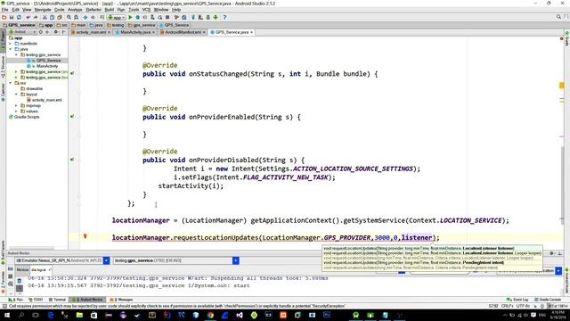Image resolution: width=570 pixels, height=321 pixels.
Task: Open the app run configuration dropdown
Action: click(x=117, y=17)
